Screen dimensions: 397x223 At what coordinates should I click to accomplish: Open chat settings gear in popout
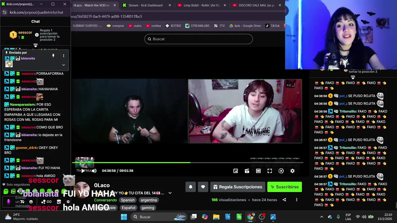point(68,202)
